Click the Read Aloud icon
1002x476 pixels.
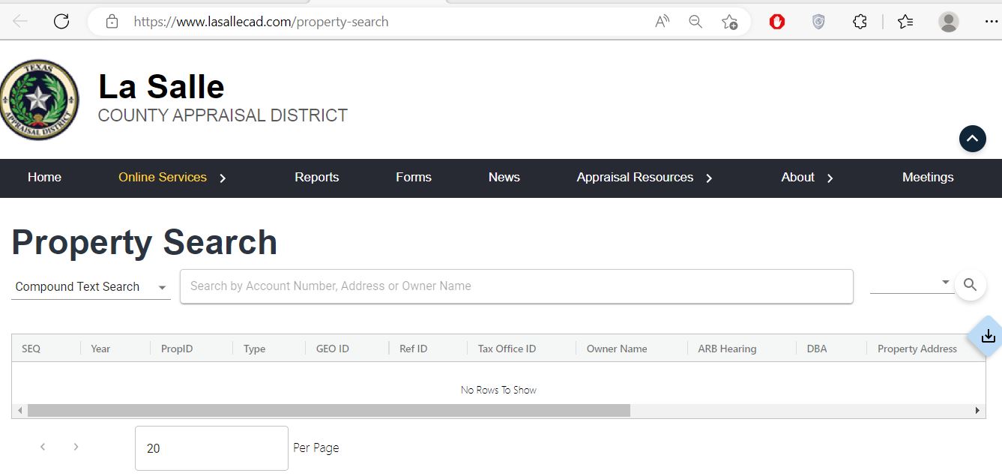[x=662, y=22]
